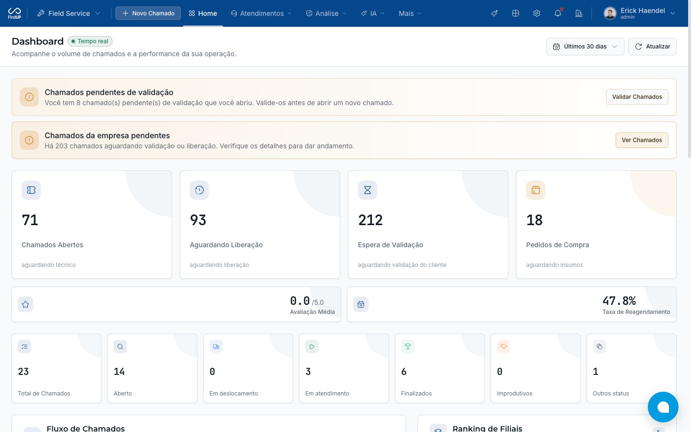Select the 18 Pedidos de Compra value
Viewport: 691px width, 432px height.
(x=534, y=220)
